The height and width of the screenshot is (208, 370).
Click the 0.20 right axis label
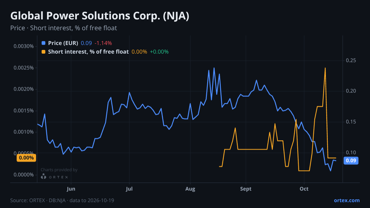pyautogui.click(x=351, y=91)
